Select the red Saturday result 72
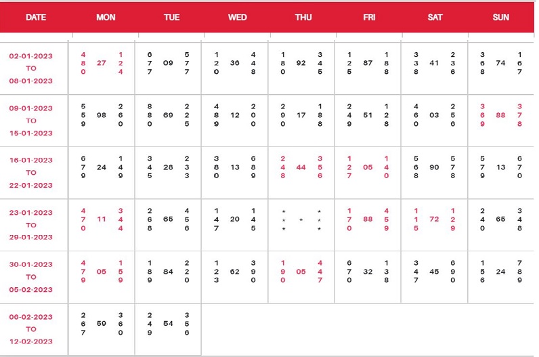Screen dimensions: 539x357 (x=434, y=219)
